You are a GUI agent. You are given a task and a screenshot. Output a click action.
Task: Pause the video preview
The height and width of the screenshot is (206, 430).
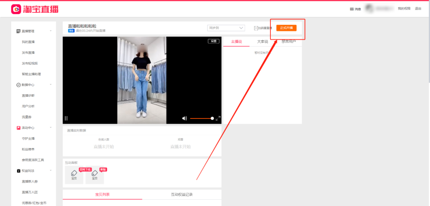(x=66, y=119)
